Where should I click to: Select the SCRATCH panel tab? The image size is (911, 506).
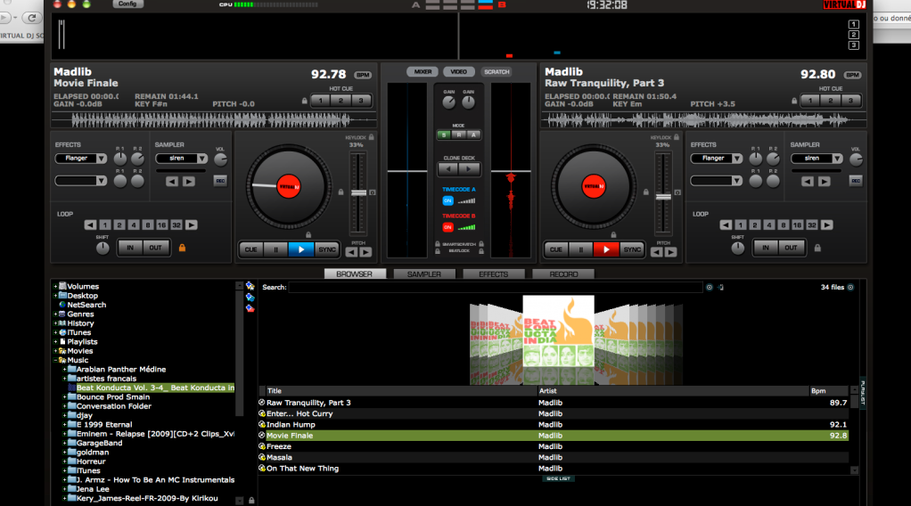point(497,72)
